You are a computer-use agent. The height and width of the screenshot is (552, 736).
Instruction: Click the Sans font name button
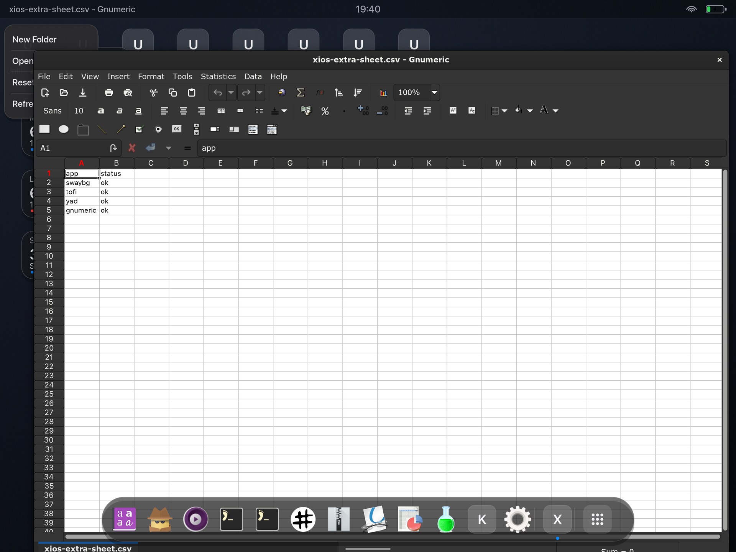click(x=53, y=111)
